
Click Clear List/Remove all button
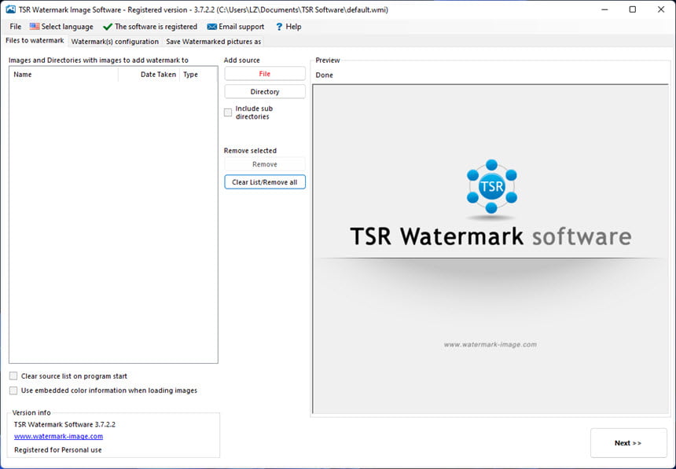[265, 182]
